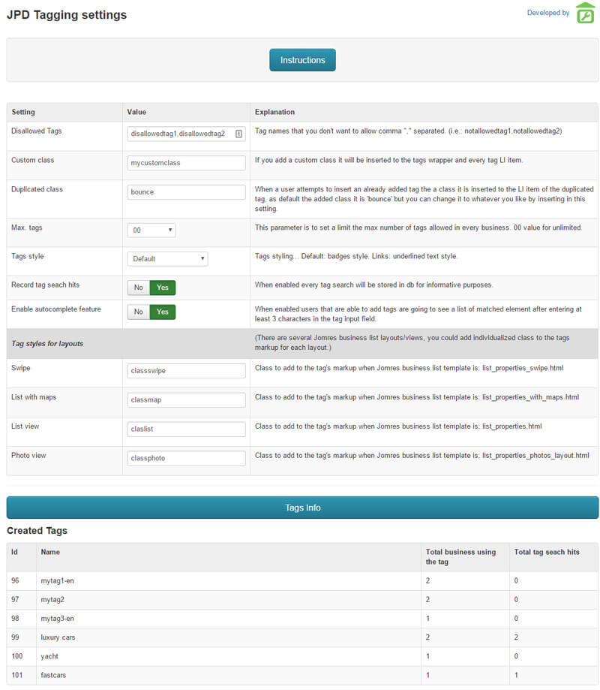Open the Tags Info section bar
Image resolution: width=600 pixels, height=690 pixels.
pos(302,508)
